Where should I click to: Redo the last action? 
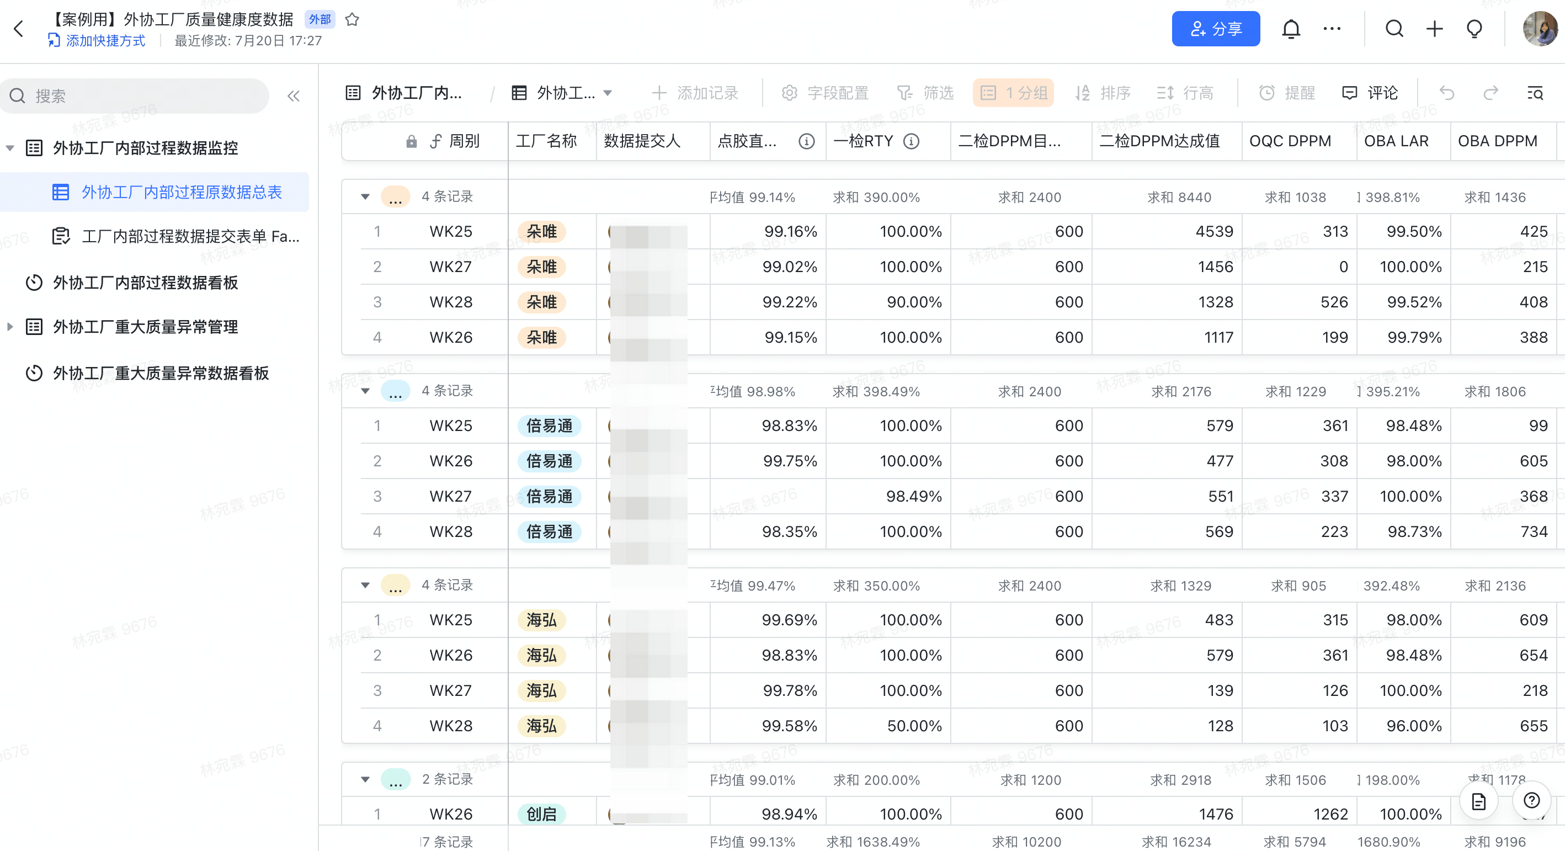[1491, 93]
